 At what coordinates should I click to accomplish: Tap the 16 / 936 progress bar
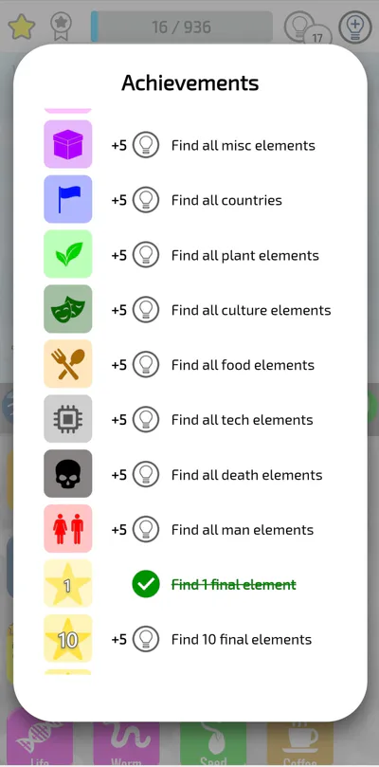click(x=182, y=27)
